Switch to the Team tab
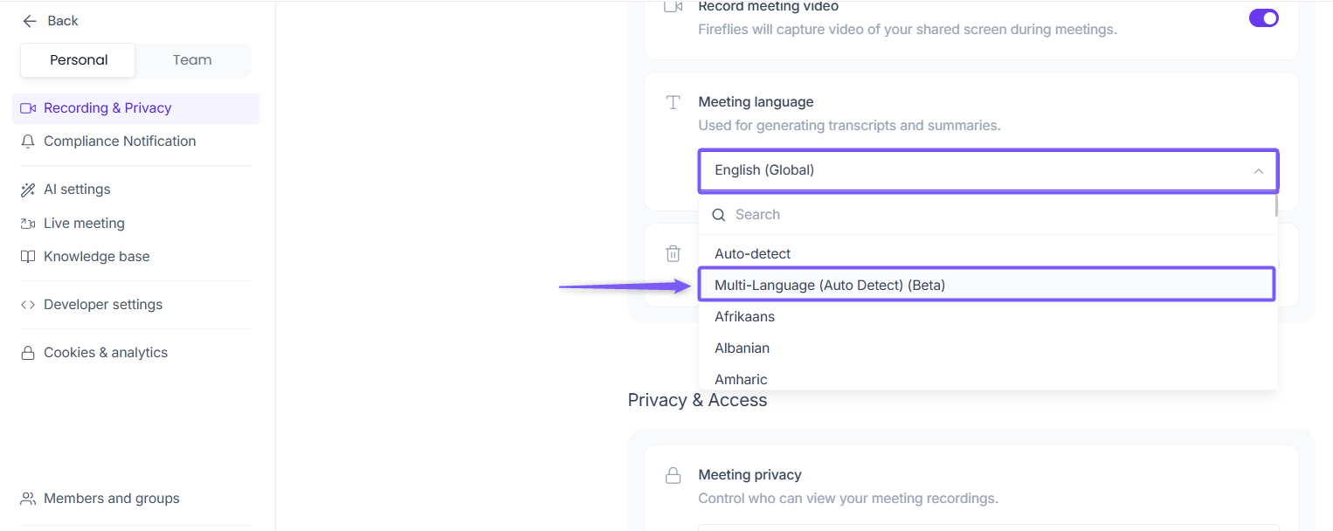Screen dimensions: 1333x531 coord(192,60)
